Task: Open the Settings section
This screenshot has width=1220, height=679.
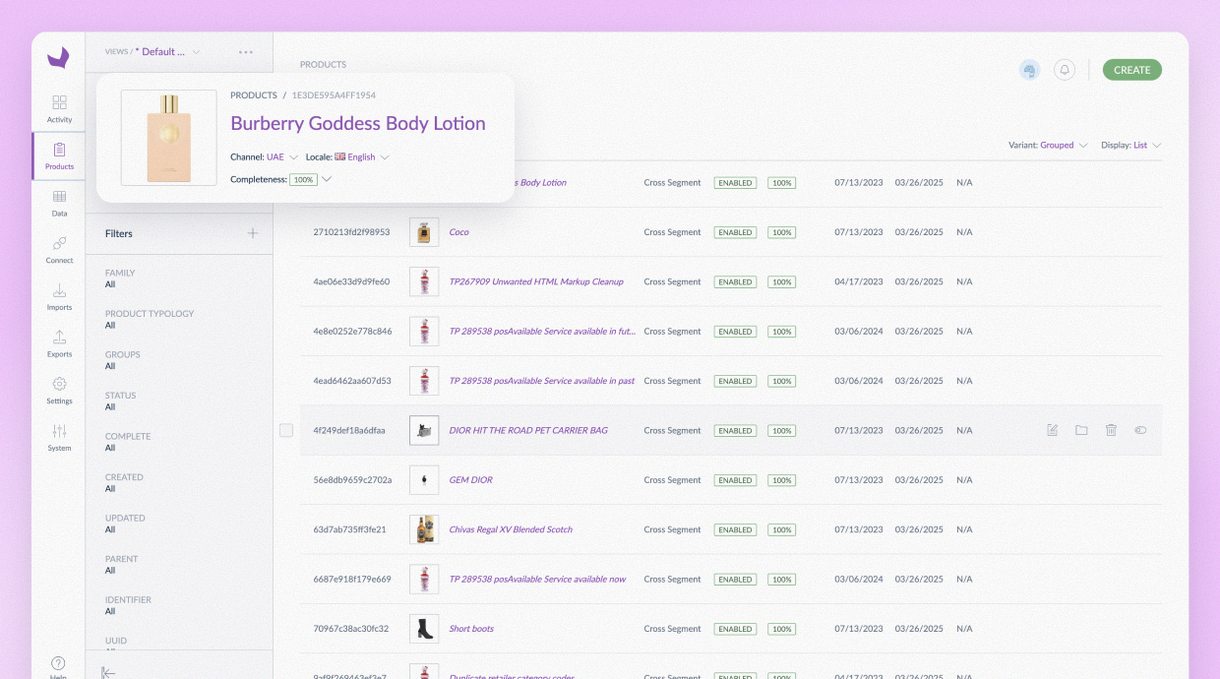Action: (x=59, y=391)
